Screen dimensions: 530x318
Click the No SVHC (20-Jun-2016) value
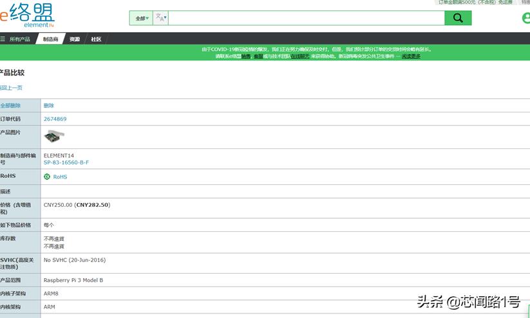pyautogui.click(x=75, y=260)
